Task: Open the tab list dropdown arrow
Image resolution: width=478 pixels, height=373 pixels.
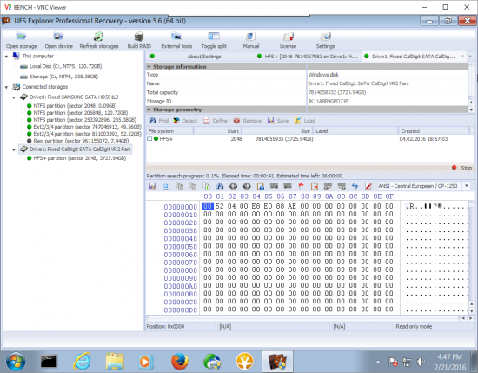Action: [x=470, y=57]
